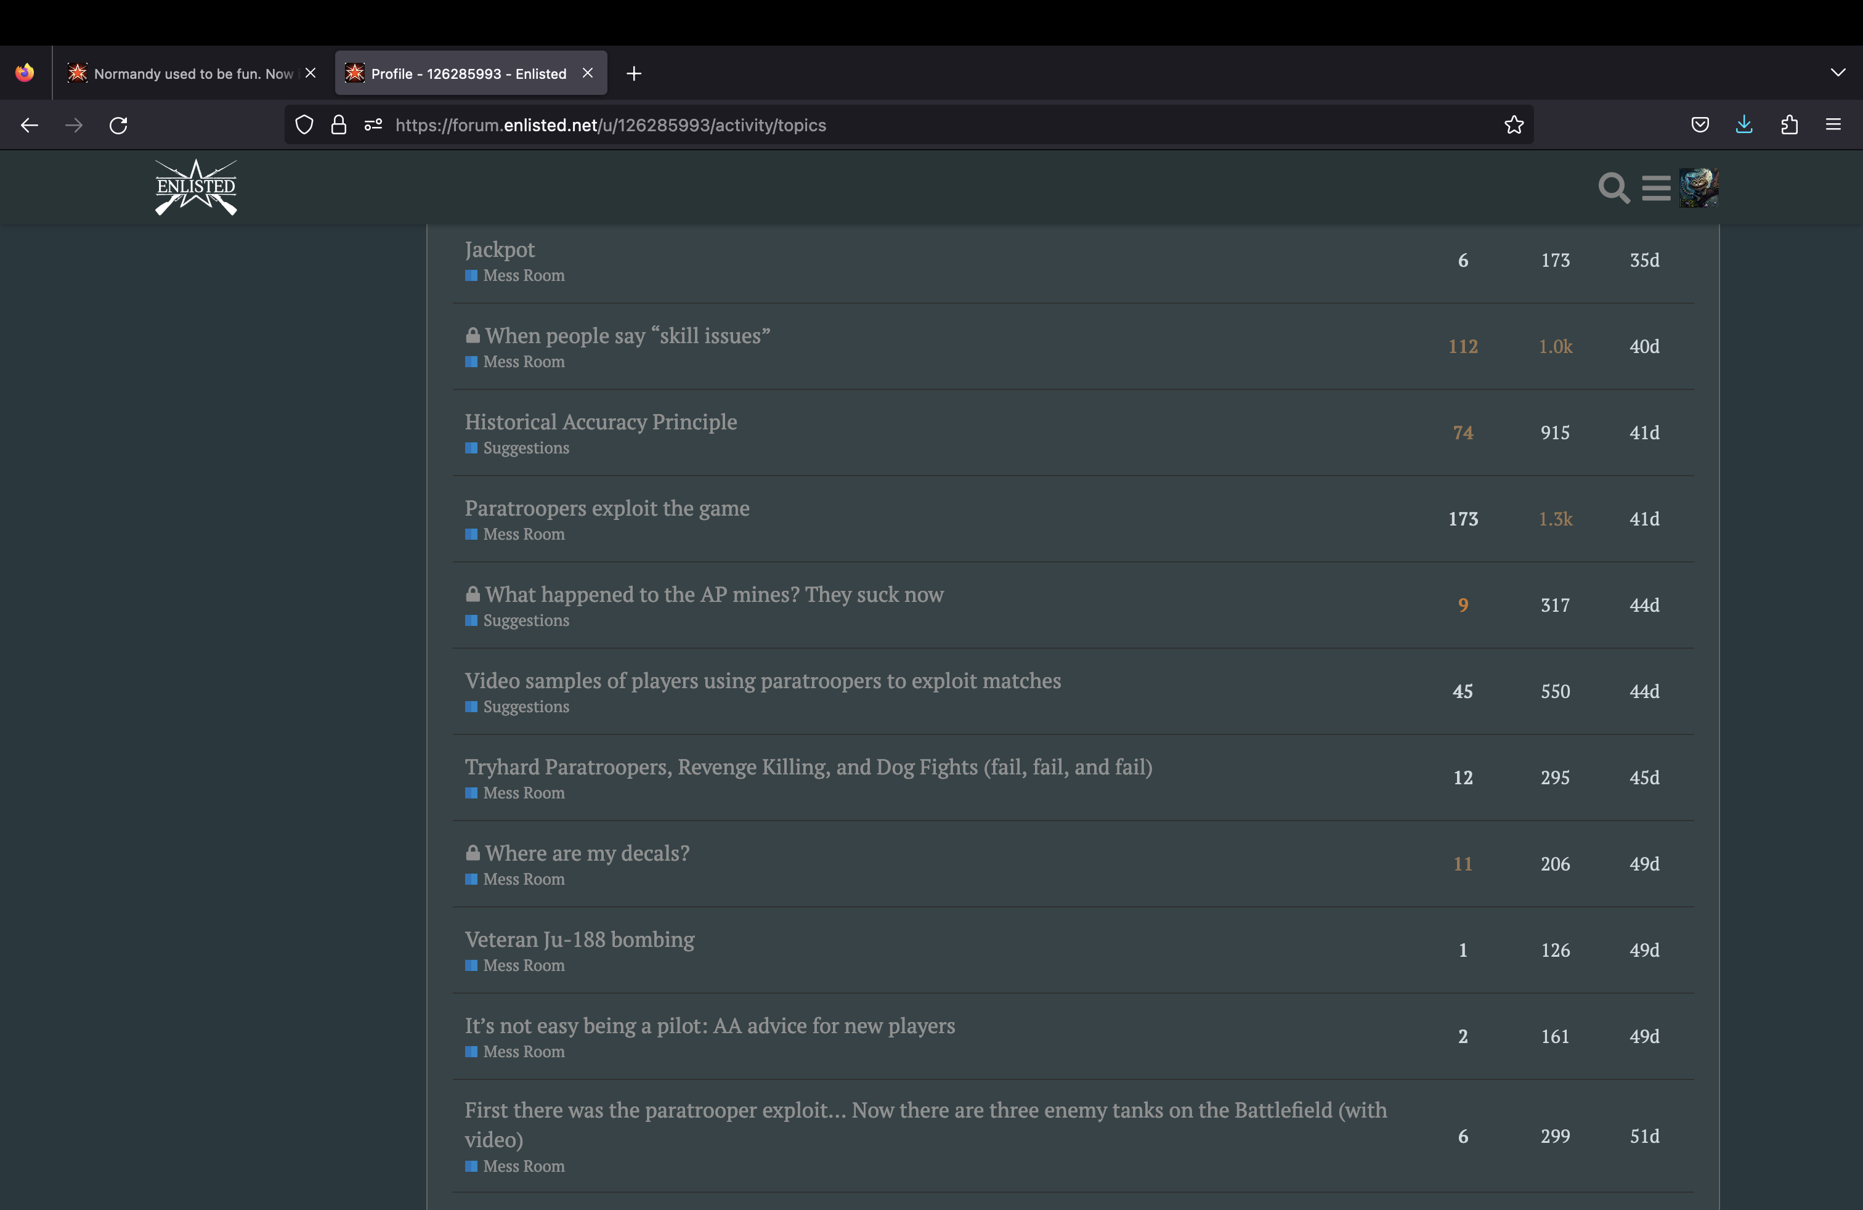Screen dimensions: 1863x1210
Task: Click Suggestions category under Historical Accuracy Principle
Action: pyautogui.click(x=517, y=448)
